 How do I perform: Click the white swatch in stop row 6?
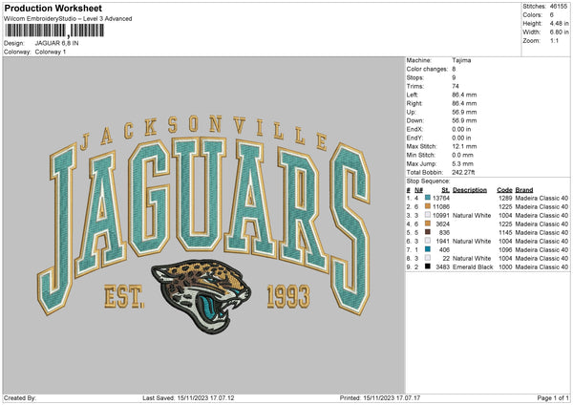tap(428, 241)
